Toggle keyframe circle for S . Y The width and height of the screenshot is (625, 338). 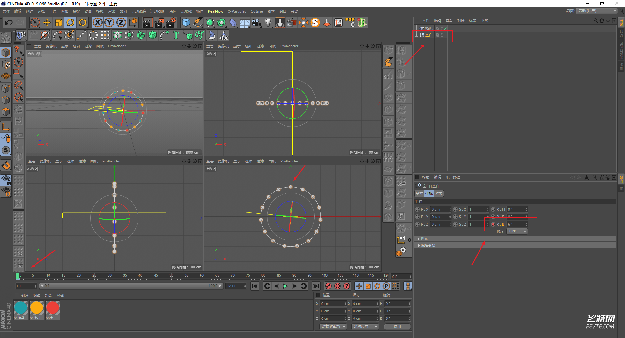[x=455, y=217]
